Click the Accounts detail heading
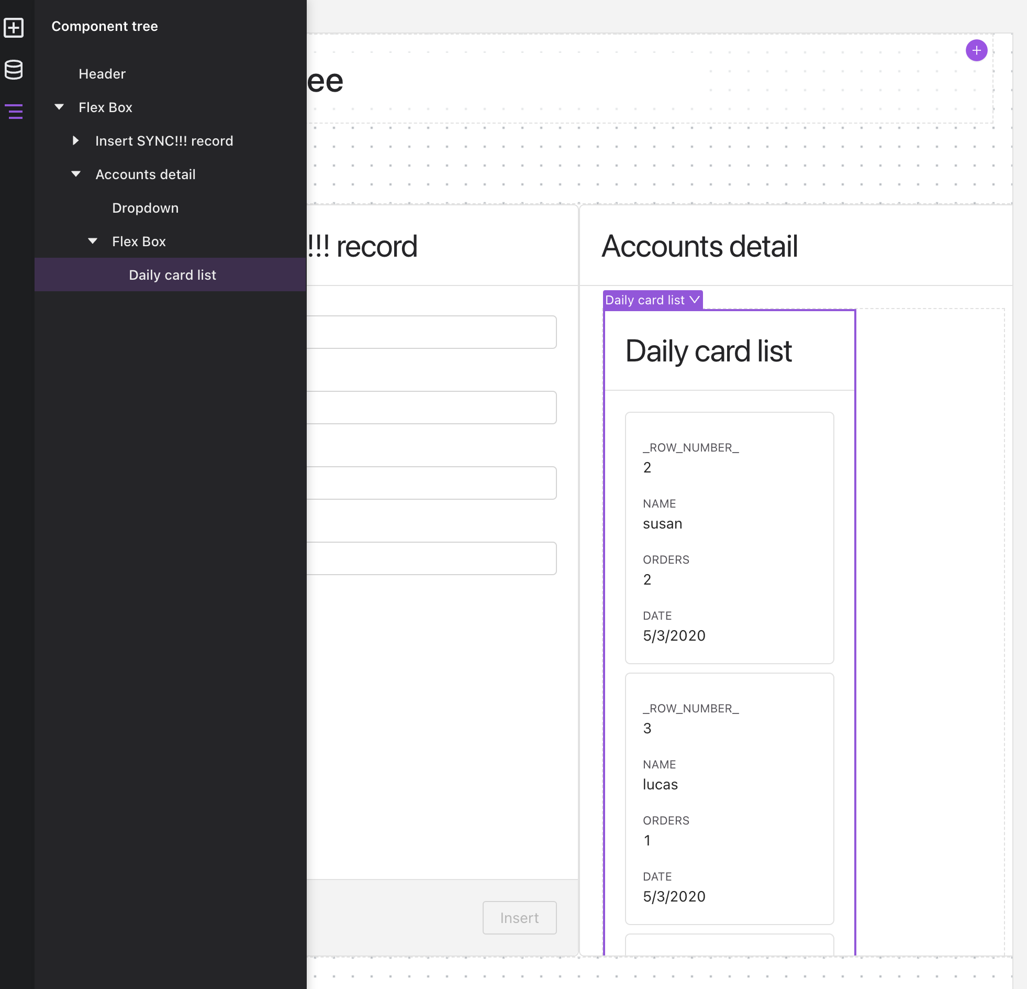The image size is (1027, 989). click(x=699, y=246)
